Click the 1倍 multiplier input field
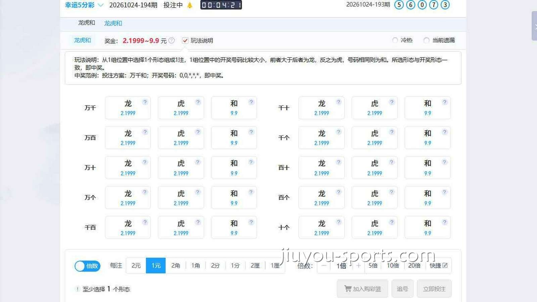 pos(341,266)
